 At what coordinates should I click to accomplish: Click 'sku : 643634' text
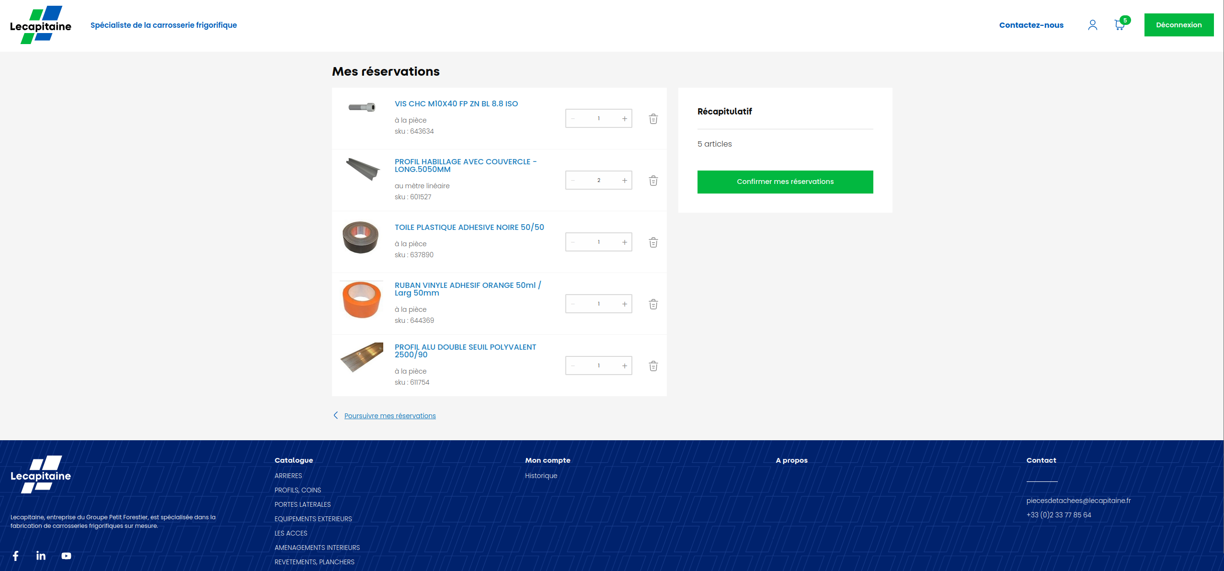tap(414, 131)
